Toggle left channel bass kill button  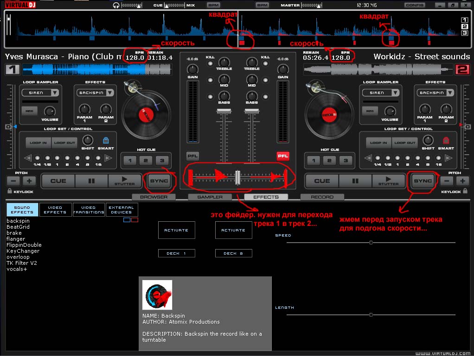tap(210, 97)
